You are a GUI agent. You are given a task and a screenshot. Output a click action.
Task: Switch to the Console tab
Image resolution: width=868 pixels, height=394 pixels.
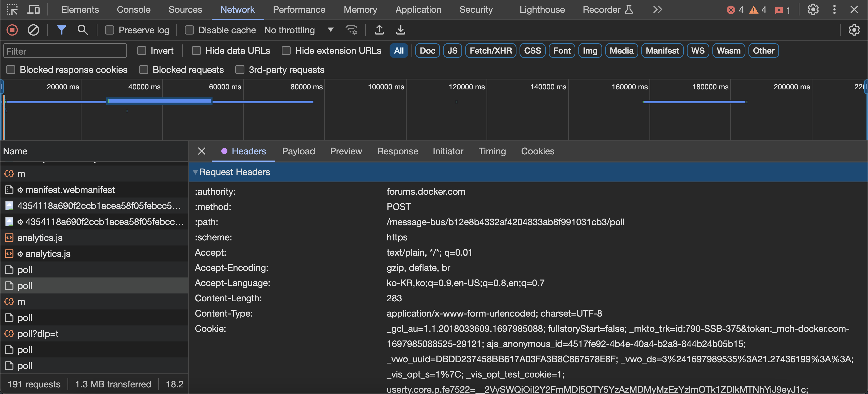pos(133,9)
